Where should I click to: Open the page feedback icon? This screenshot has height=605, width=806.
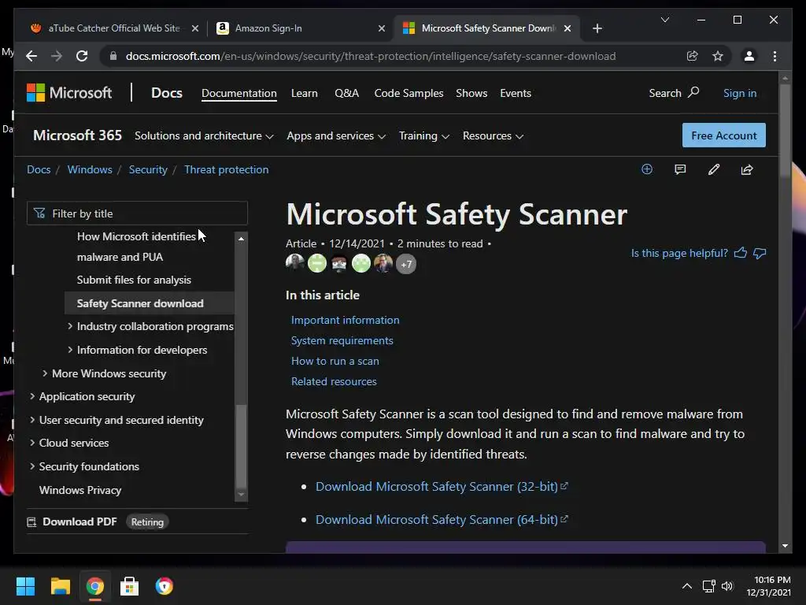(680, 169)
